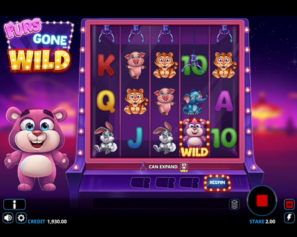Click the descending claw on the 10
Viewport: 297px width, 237px height.
coord(193,64)
